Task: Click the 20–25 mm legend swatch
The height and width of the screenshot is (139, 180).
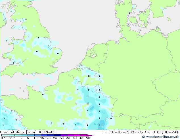Action: pos(51,135)
